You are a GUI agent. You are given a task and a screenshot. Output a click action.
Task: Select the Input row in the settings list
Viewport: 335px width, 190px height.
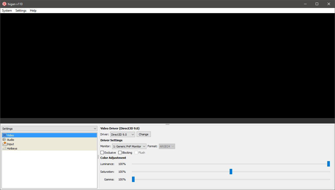(x=49, y=144)
